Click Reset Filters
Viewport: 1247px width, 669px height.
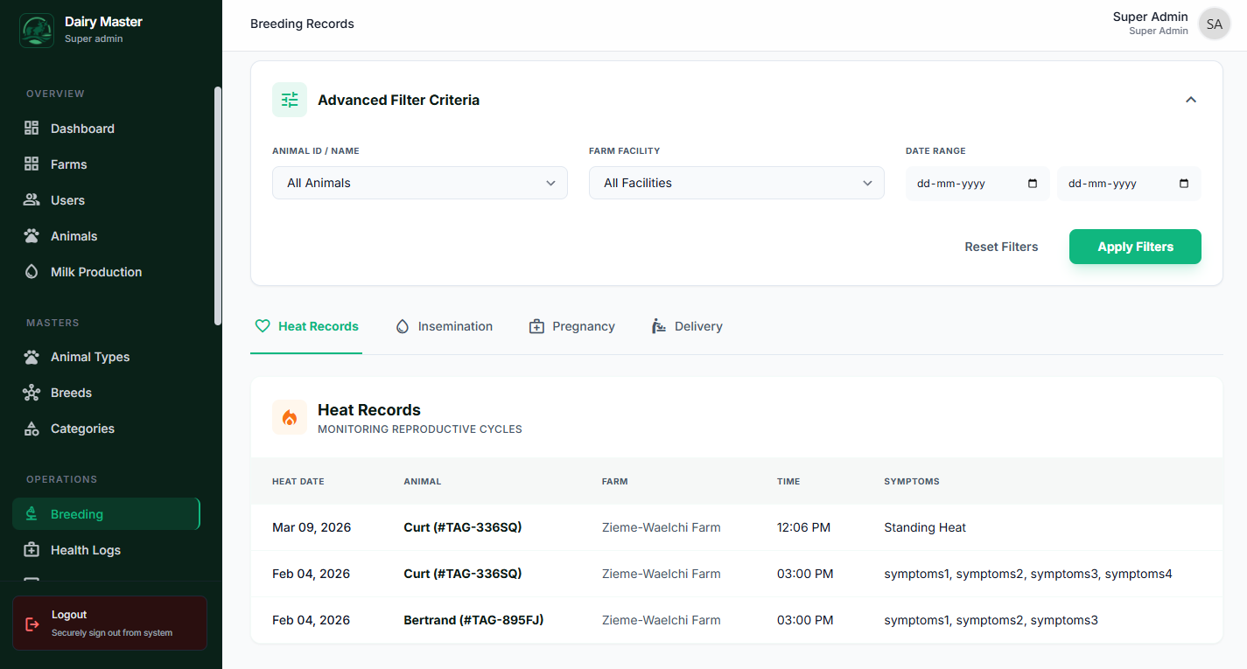[1001, 247]
